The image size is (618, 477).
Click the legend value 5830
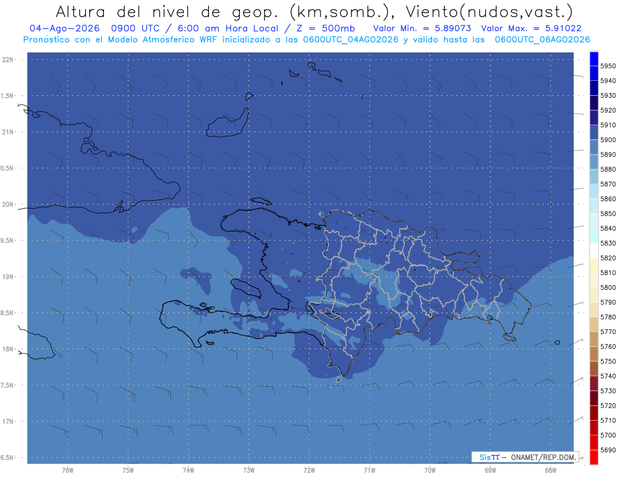608,243
